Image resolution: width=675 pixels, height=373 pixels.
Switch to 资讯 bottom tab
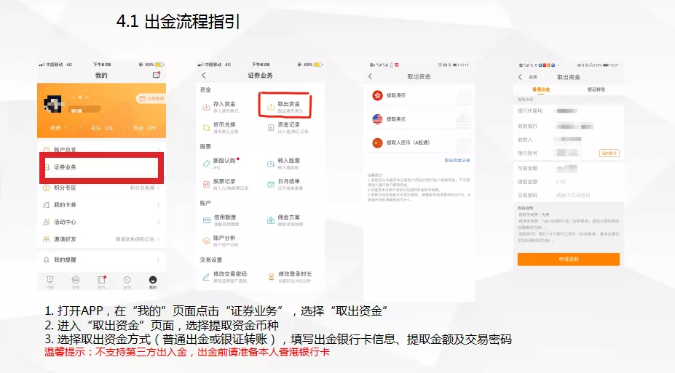pyautogui.click(x=101, y=282)
